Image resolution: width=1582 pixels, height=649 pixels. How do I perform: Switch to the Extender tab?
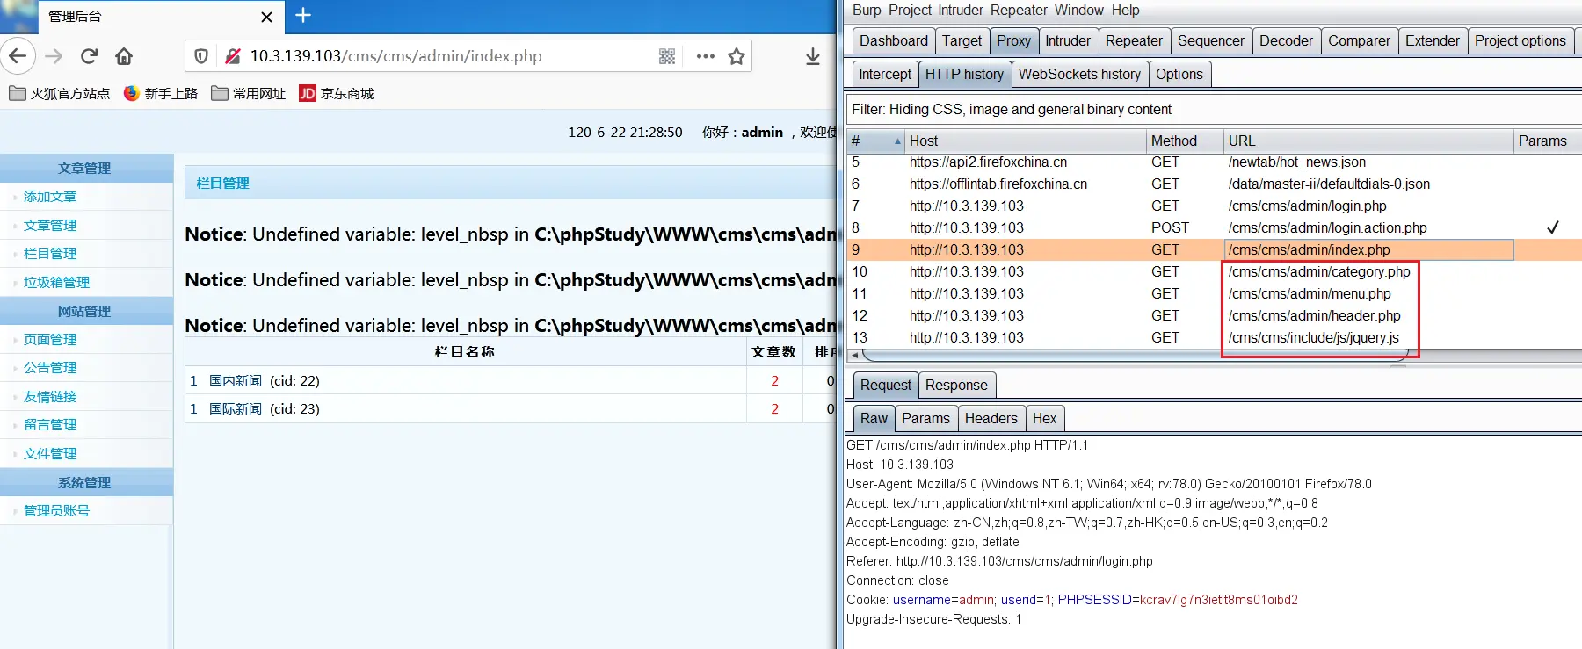point(1433,41)
